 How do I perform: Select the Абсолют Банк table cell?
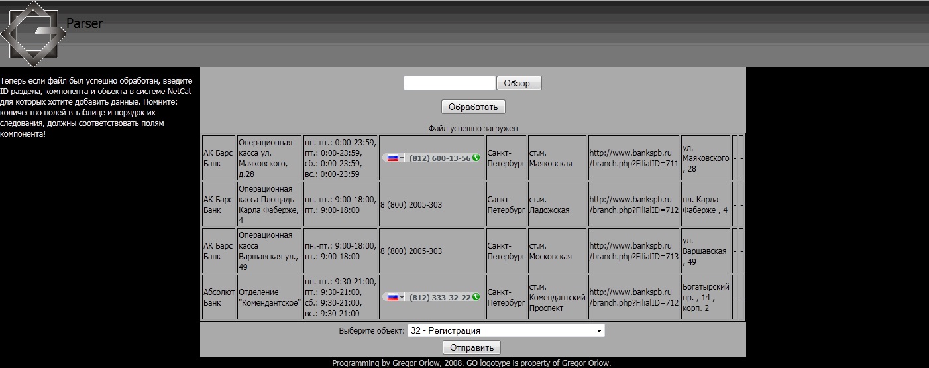point(219,298)
